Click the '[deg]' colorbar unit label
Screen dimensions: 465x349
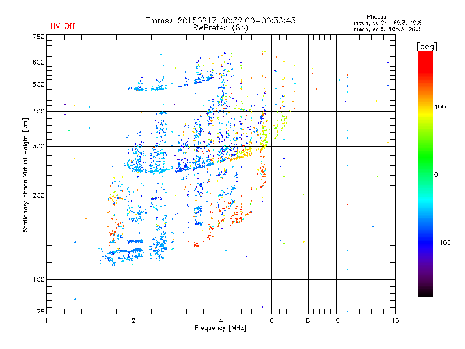tap(427, 47)
